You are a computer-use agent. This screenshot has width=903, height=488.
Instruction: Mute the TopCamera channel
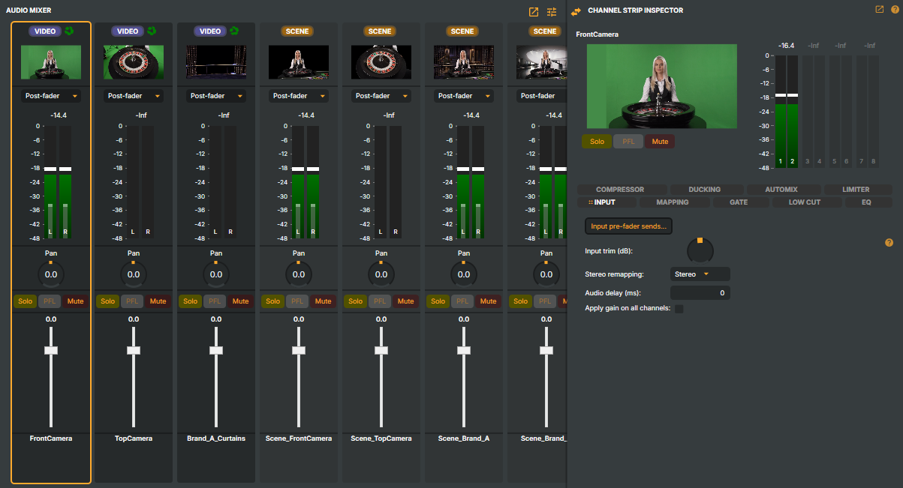pyautogui.click(x=158, y=301)
